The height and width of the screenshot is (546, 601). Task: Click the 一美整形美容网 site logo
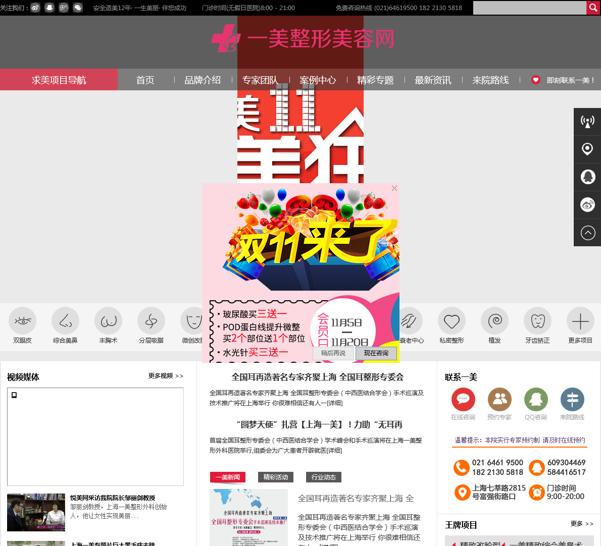[303, 39]
